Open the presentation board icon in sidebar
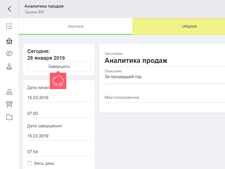This screenshot has width=225, height=169. point(9,104)
